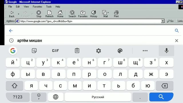
Task: Refresh the current page
Action: coord(49,14)
